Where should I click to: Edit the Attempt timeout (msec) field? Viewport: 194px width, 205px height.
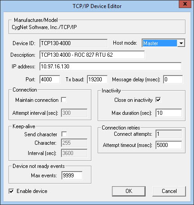tap(169, 145)
